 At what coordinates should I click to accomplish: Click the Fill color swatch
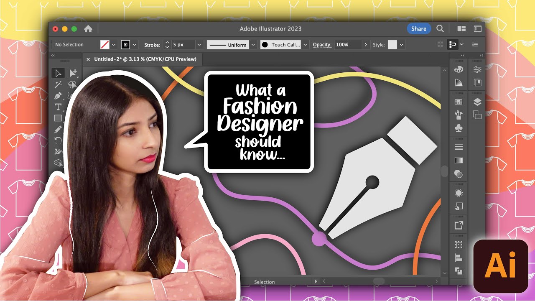[x=105, y=45]
